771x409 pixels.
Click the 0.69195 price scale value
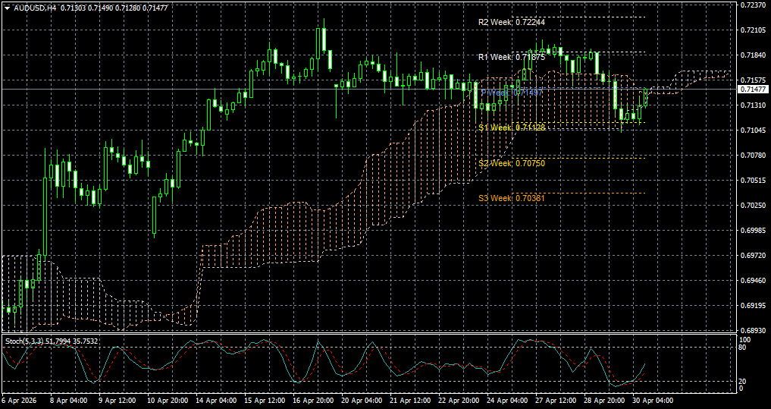[x=753, y=306]
